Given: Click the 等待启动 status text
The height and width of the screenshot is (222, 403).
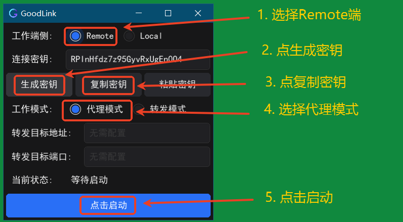Looking at the screenshot, I should [x=89, y=180].
